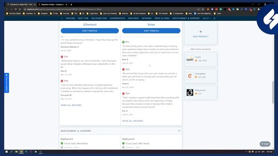The height and width of the screenshot is (156, 278).
Task: Click the Stripe product heading
Action: 151,25
